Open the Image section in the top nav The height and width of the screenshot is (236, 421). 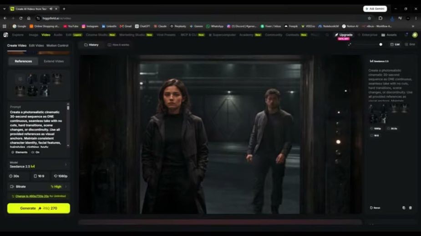(33, 35)
